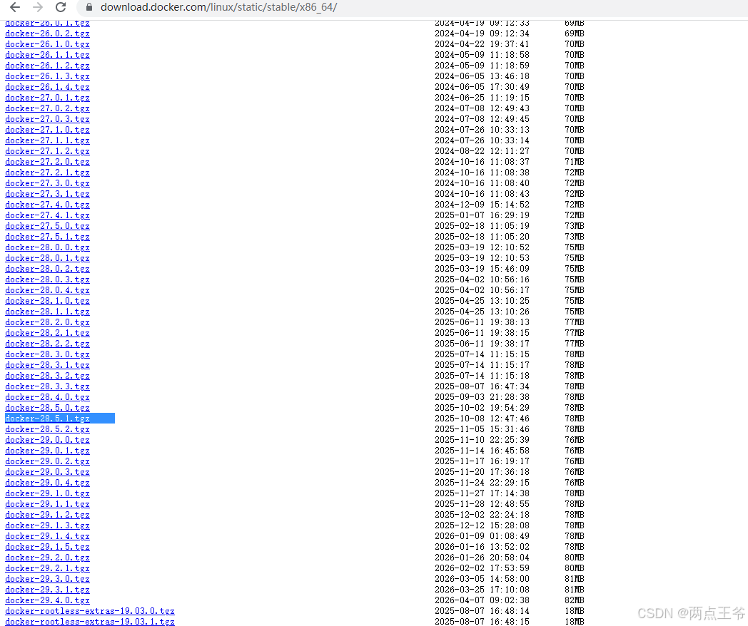Download docker-28.2.2.tgz

pos(47,344)
